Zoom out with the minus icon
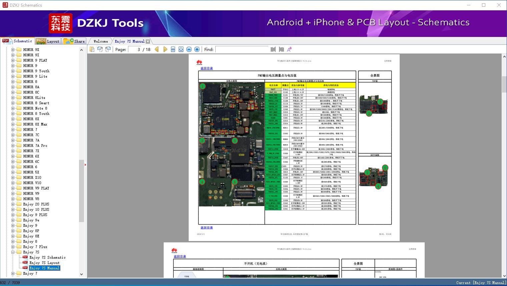The image size is (507, 286). (x=189, y=49)
